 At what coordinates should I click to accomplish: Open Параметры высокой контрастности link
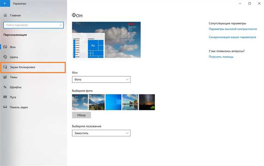coord(233,29)
